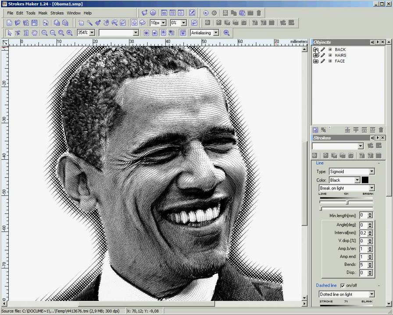Image resolution: width=393 pixels, height=315 pixels.
Task: Activate the hand pan tool
Action: tap(34, 33)
